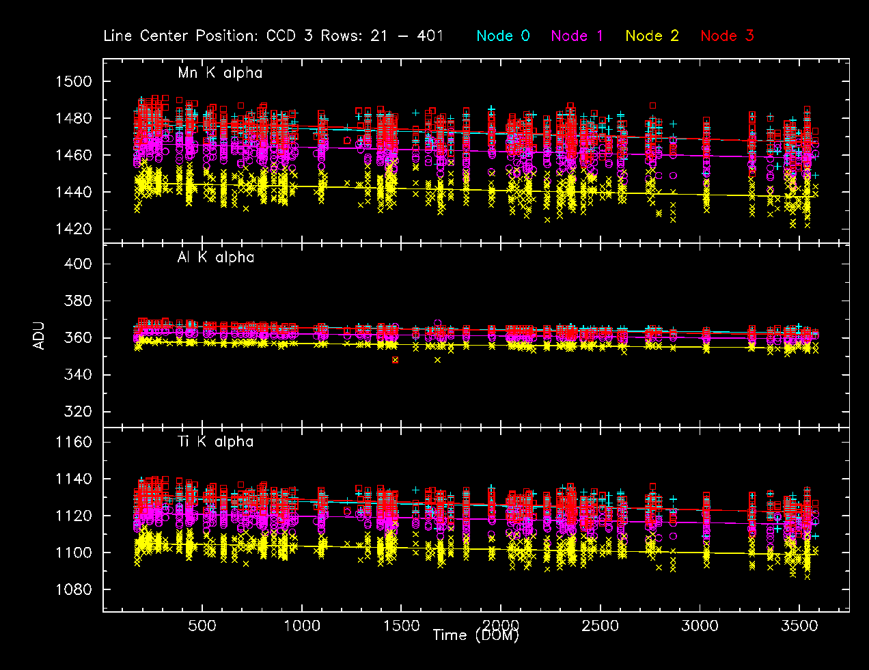Click the 1160 tick label in the bottom panel

[x=73, y=443]
